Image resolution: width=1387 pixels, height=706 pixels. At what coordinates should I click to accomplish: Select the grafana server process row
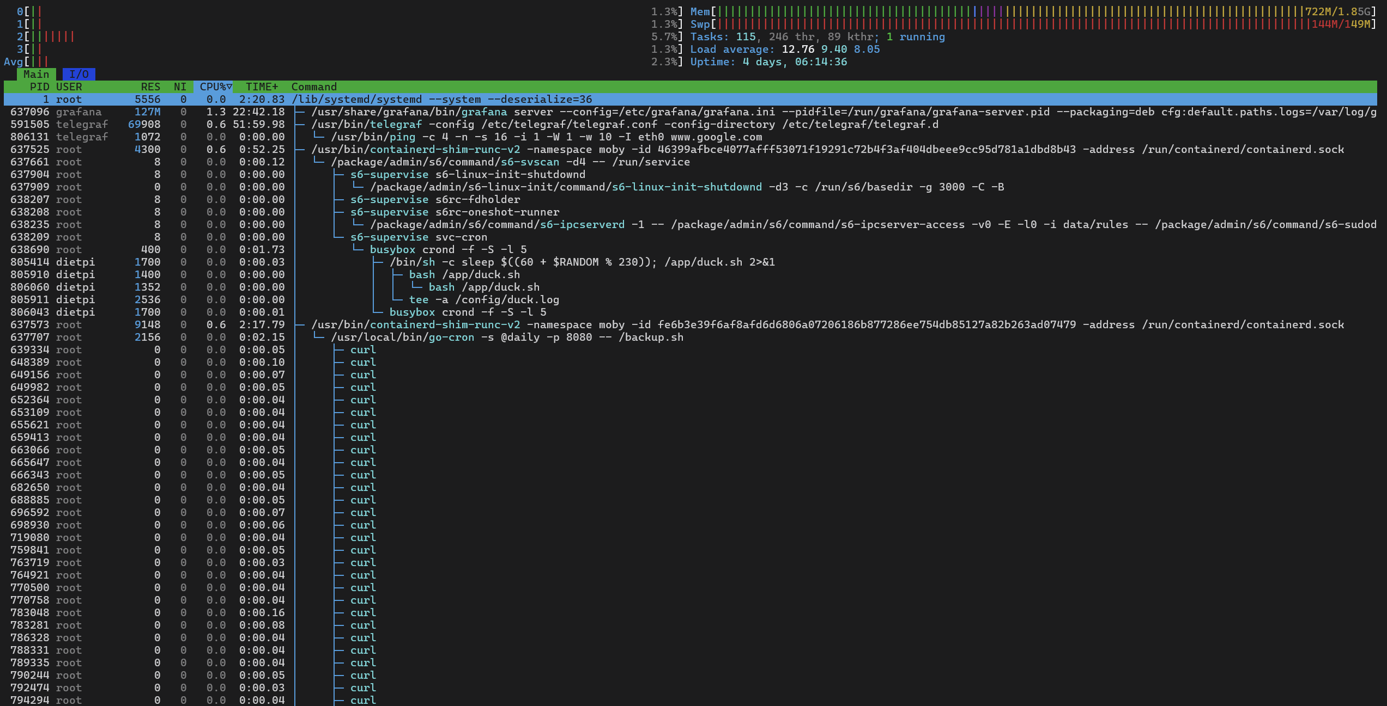[691, 112]
